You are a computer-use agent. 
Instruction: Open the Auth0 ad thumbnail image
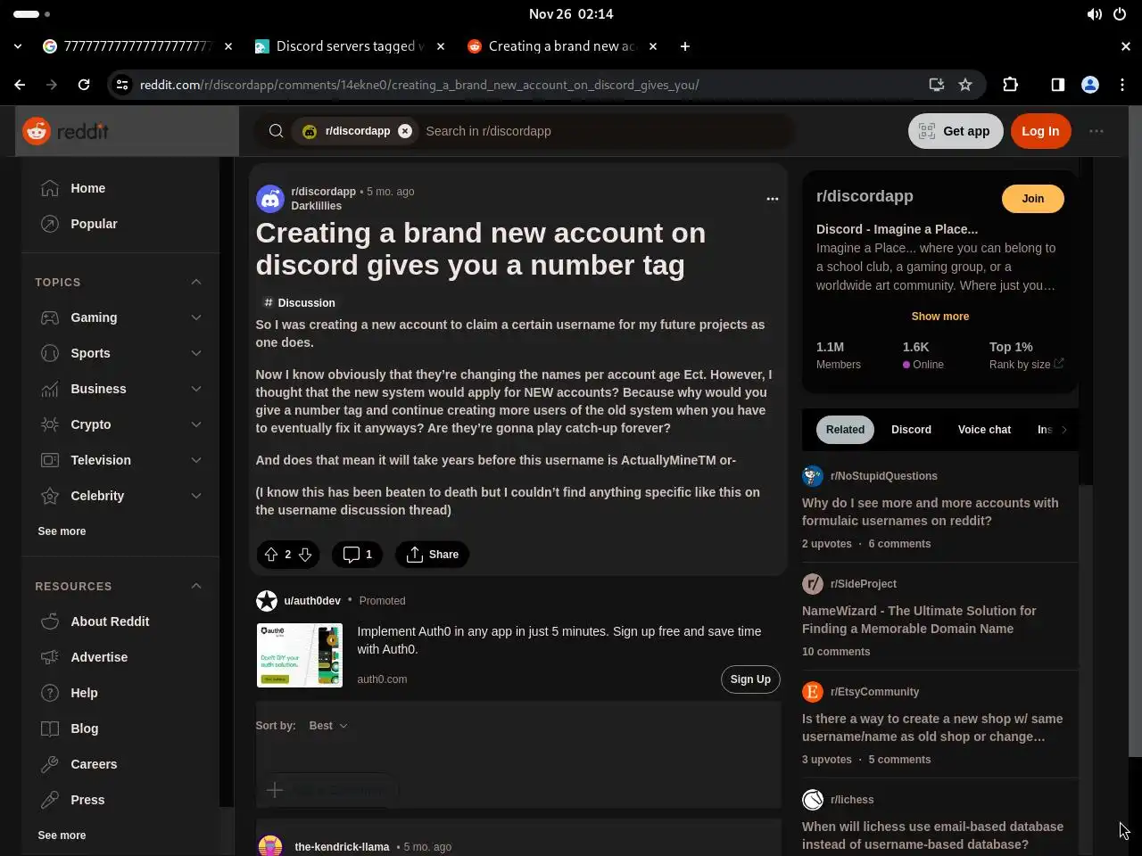pyautogui.click(x=300, y=655)
